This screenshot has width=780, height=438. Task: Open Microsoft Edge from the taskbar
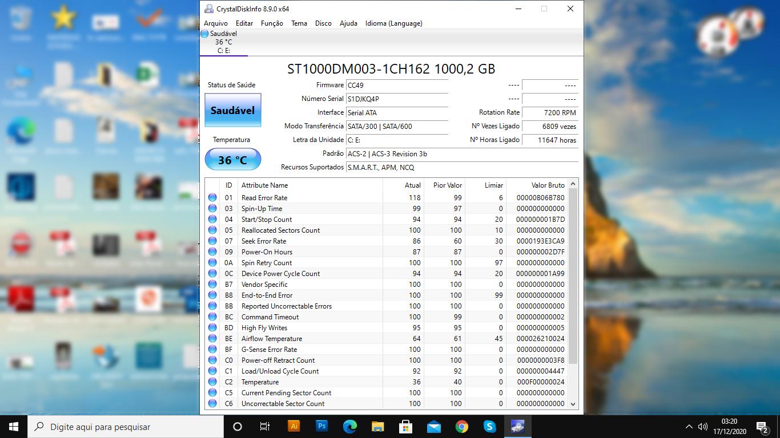pyautogui.click(x=349, y=427)
